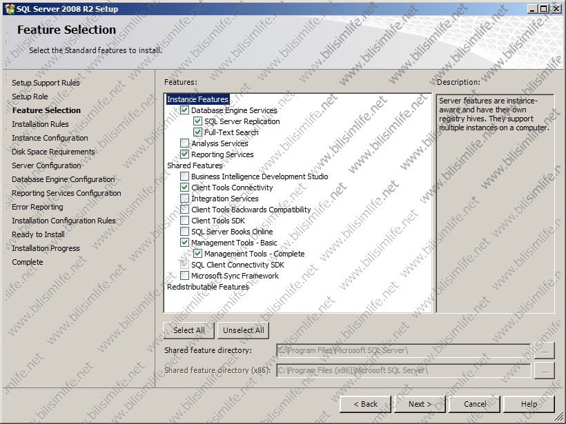Maximize the setup window
This screenshot has width=566, height=424.
tap(543, 9)
